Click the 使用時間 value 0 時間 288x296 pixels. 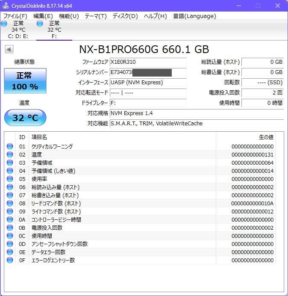click(x=262, y=103)
